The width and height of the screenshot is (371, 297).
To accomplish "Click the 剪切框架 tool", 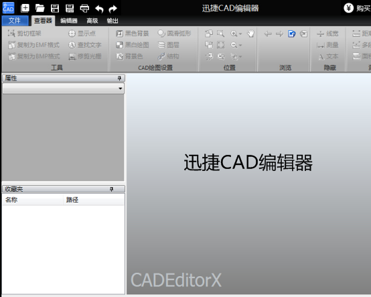I will point(24,34).
